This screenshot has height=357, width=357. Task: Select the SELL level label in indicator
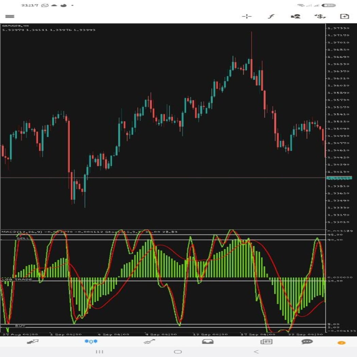click(23, 239)
